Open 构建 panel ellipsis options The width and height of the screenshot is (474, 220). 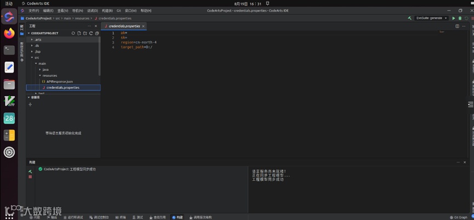(459, 162)
